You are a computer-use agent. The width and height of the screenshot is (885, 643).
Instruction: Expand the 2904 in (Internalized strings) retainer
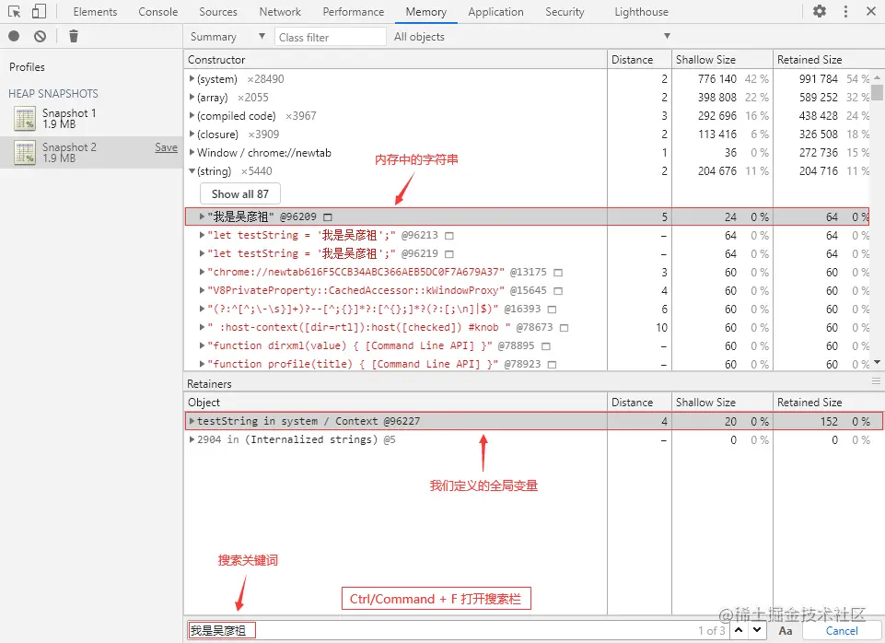pyautogui.click(x=192, y=439)
